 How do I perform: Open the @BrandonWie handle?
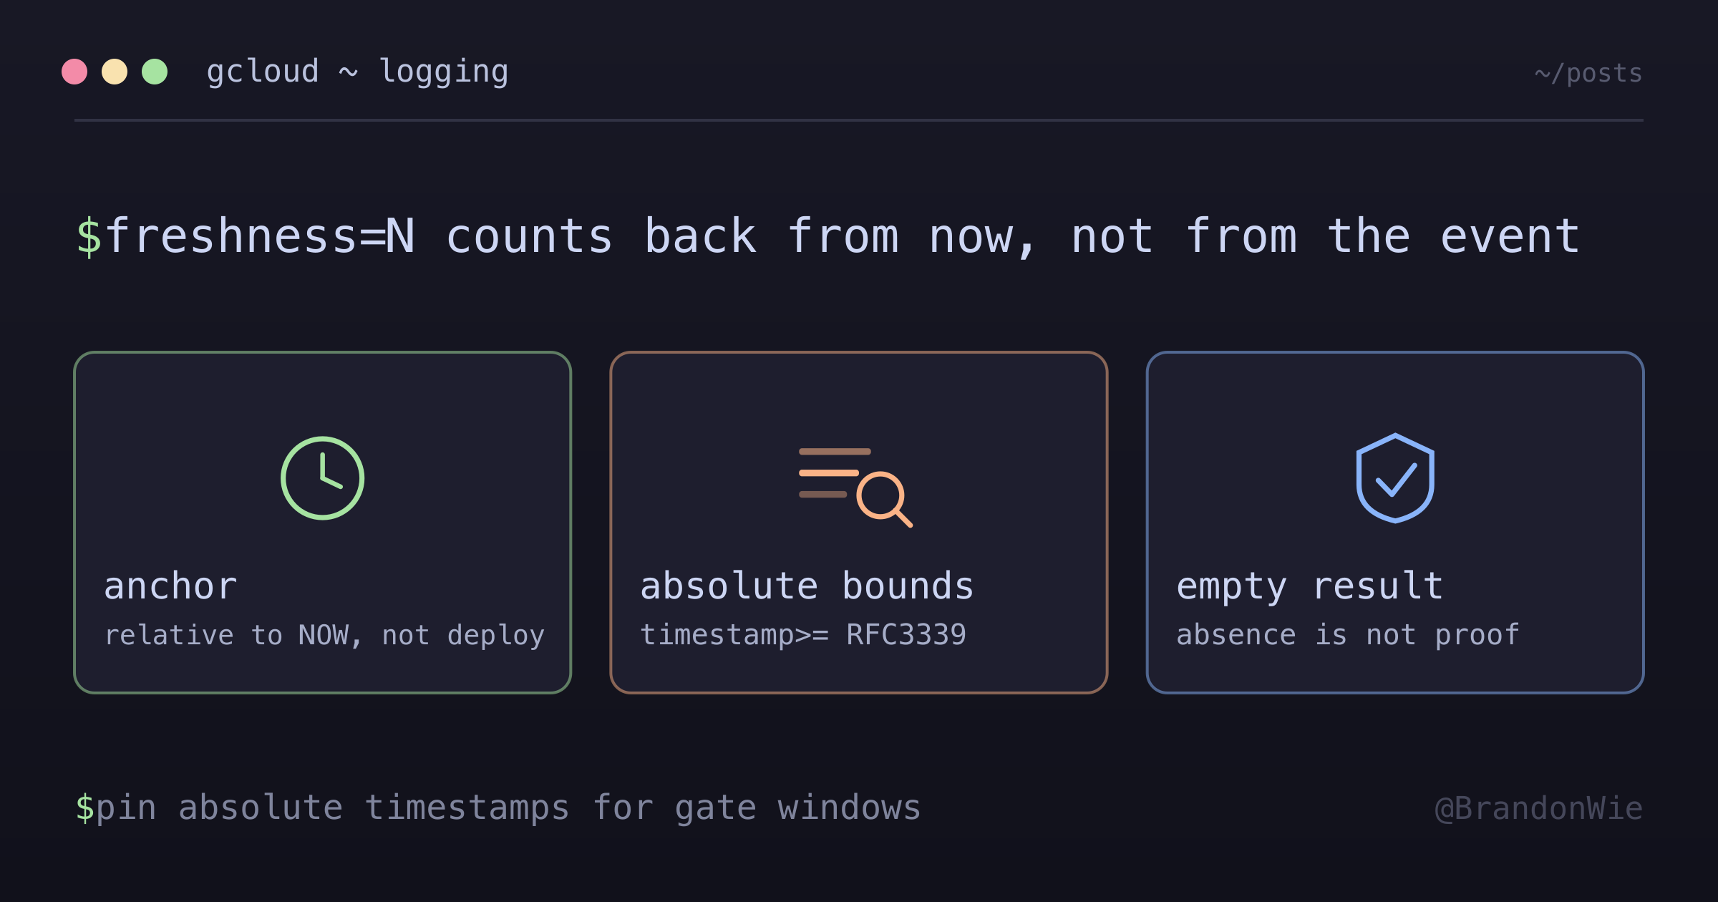coord(1539,809)
